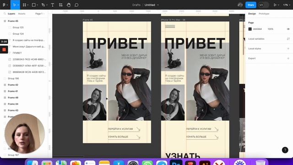Click УЗНАТЬ БОЛЬШЕ in Frame 45
The image size is (293, 165).
[x=118, y=137]
